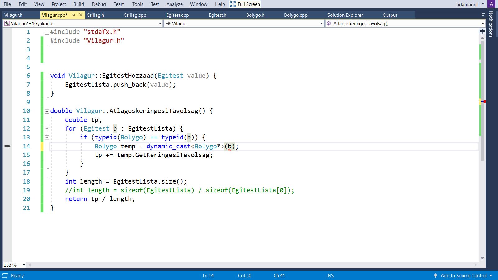Click the publish arrow icon beside Add to Source Control
The image size is (498, 280).
click(435, 276)
